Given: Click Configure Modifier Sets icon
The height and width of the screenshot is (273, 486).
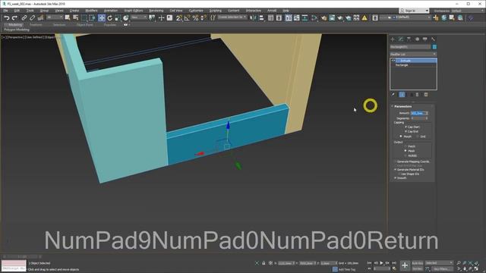Looking at the screenshot, I should click(x=426, y=94).
